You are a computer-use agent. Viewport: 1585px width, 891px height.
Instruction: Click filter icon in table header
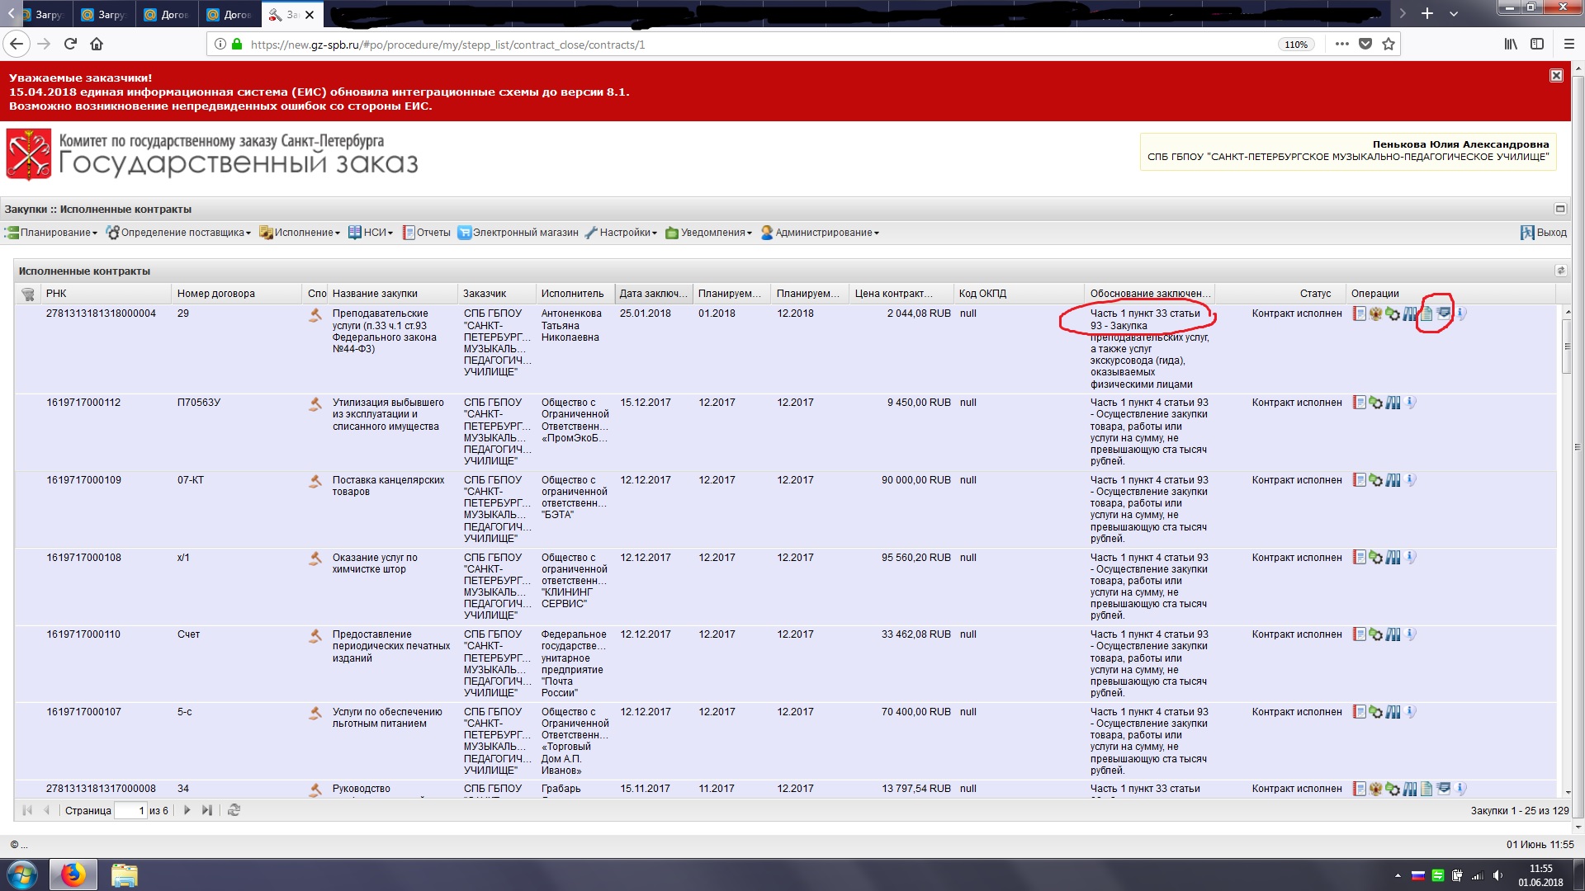point(27,294)
